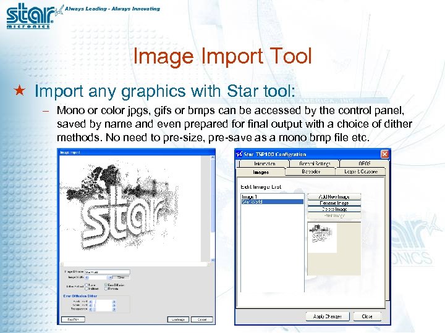This screenshot has height=333, width=445.
Task: Click the Image ID name input field
Action: coord(108,272)
